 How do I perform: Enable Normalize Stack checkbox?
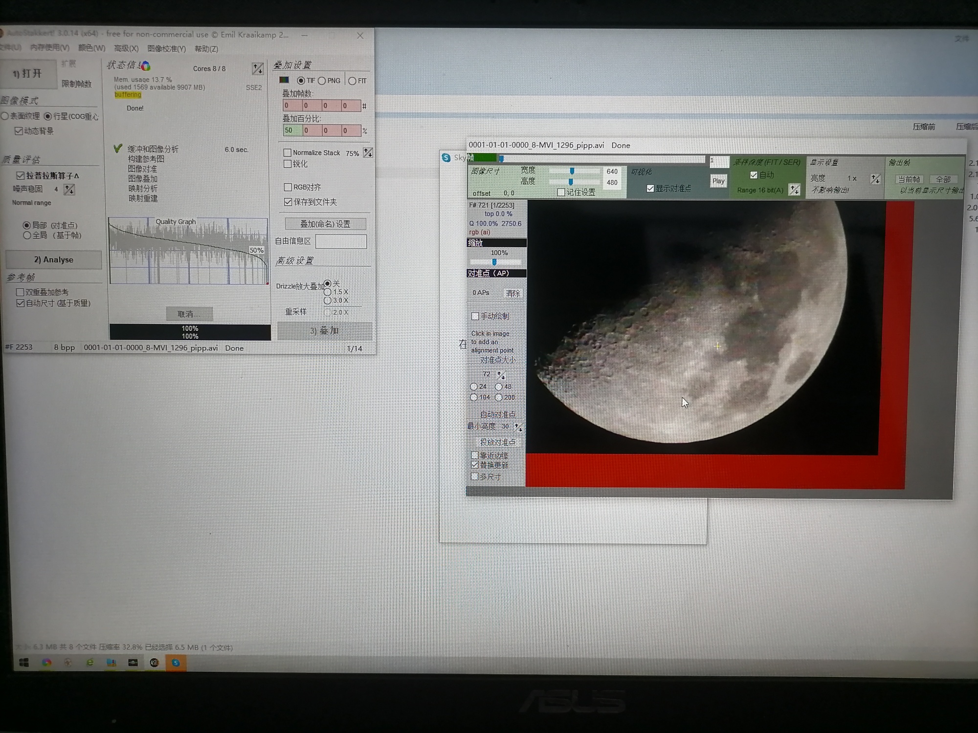pyautogui.click(x=288, y=152)
